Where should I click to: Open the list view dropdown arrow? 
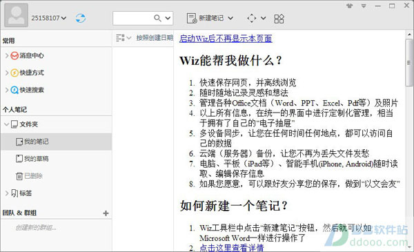[128, 38]
